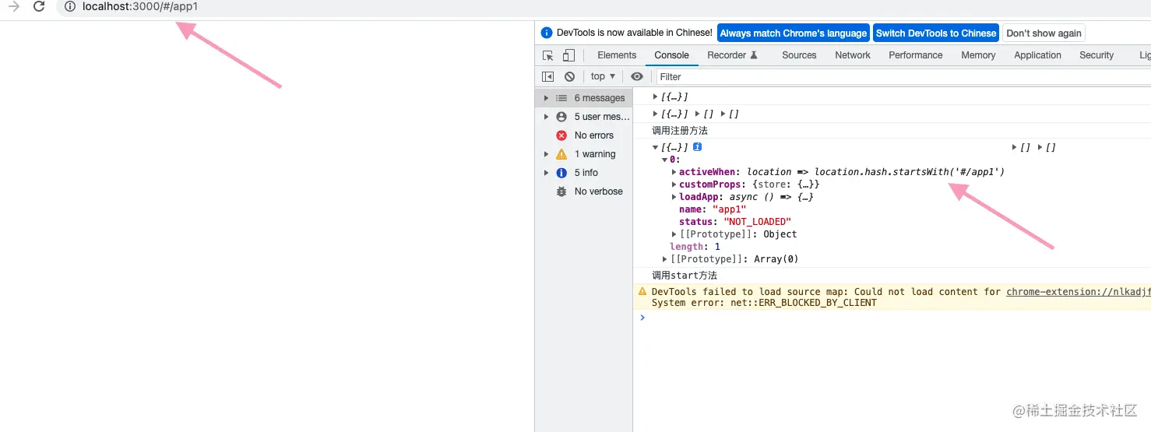Switch to the Security tab

1096,55
